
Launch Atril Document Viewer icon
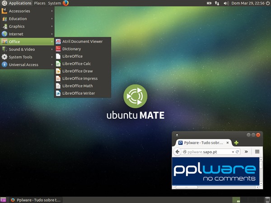(x=58, y=42)
